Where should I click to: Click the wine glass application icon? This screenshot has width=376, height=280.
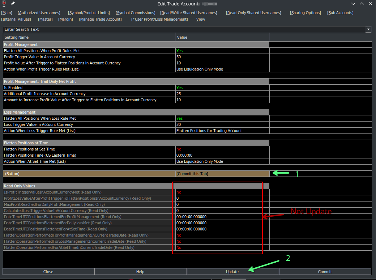[4, 4]
